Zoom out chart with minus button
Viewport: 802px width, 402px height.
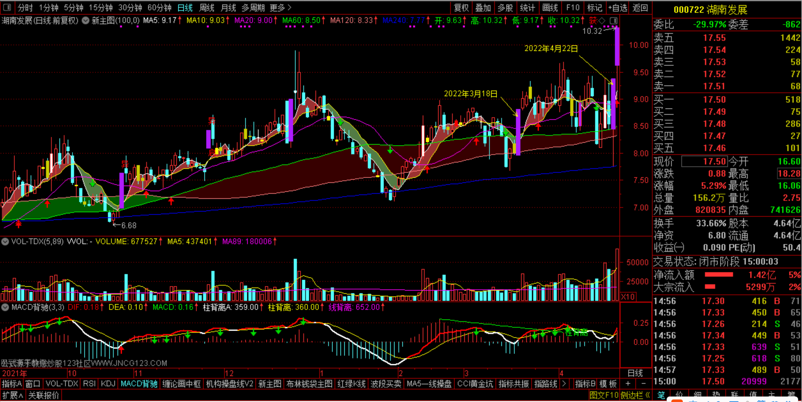coord(643,384)
